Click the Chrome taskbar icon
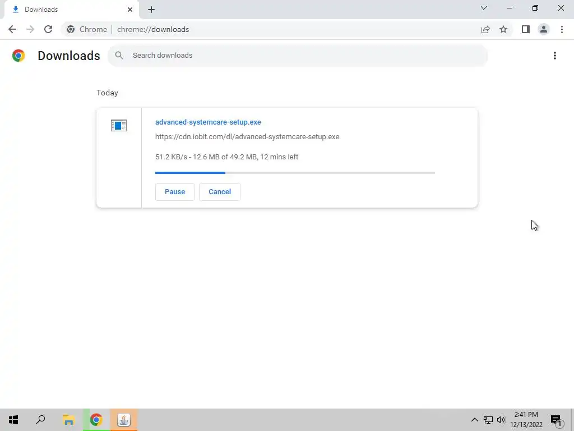Screen dimensions: 574x431 pyautogui.click(x=96, y=420)
